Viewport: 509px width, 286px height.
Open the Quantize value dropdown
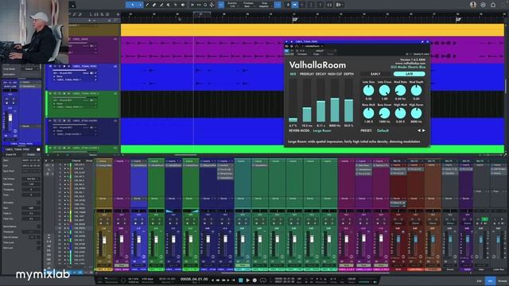pyautogui.click(x=232, y=5)
